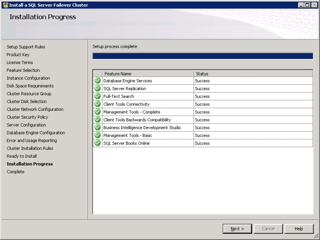The height and width of the screenshot is (240, 320).
Task: Click Database Engine Configuration step
Action: [36, 133]
